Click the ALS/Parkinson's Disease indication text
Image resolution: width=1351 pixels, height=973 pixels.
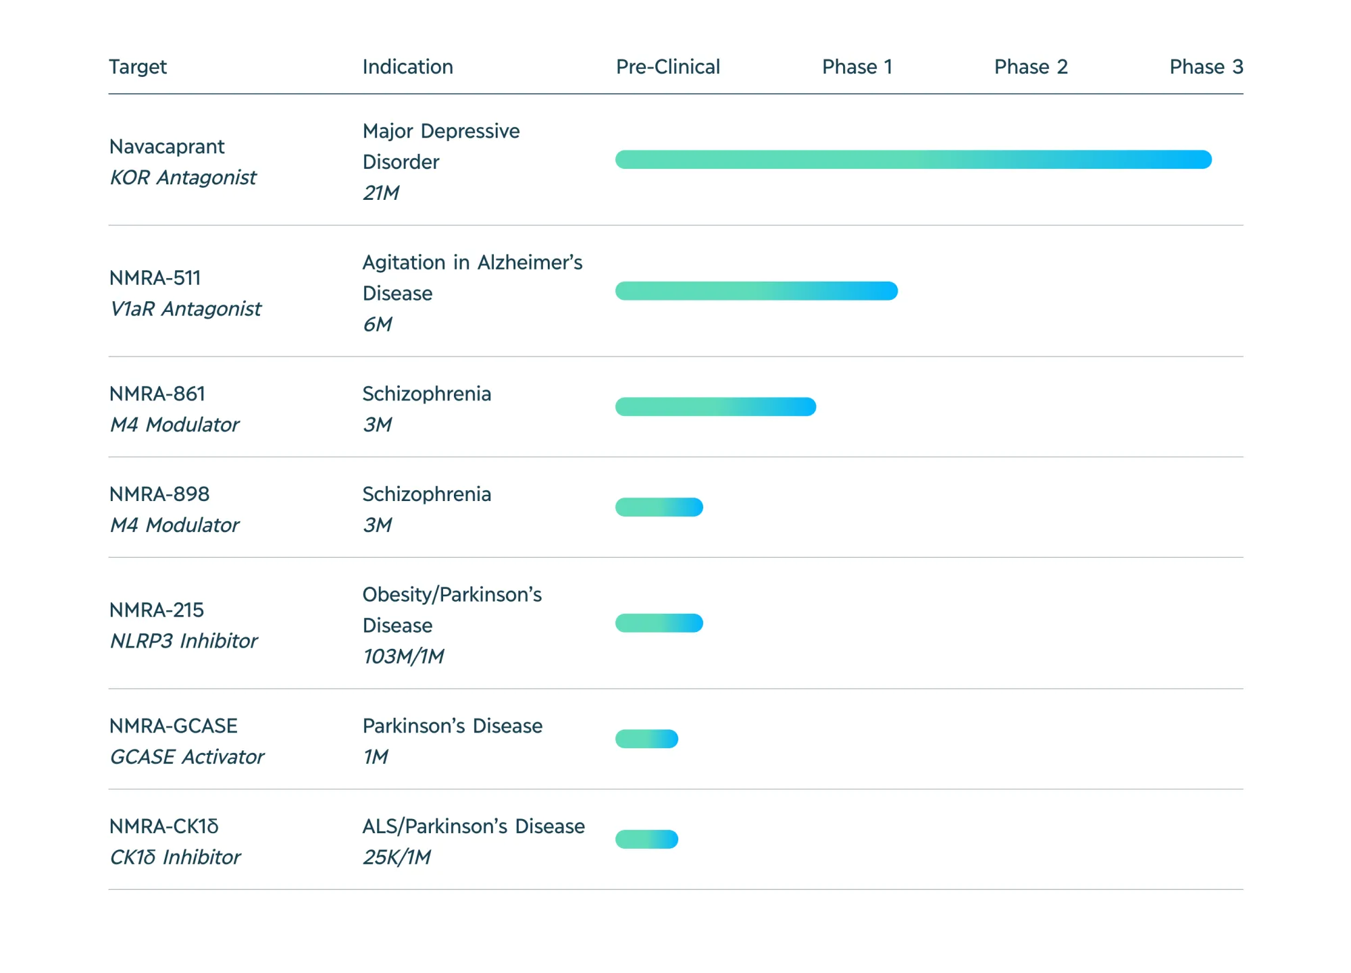click(x=473, y=826)
